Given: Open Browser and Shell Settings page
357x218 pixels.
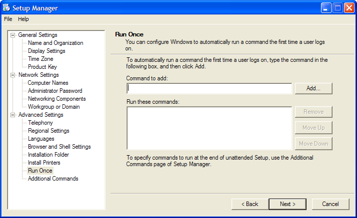Looking at the screenshot, I should coord(59,147).
